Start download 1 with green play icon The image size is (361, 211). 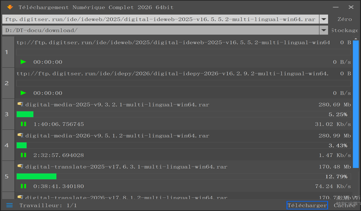point(23,62)
